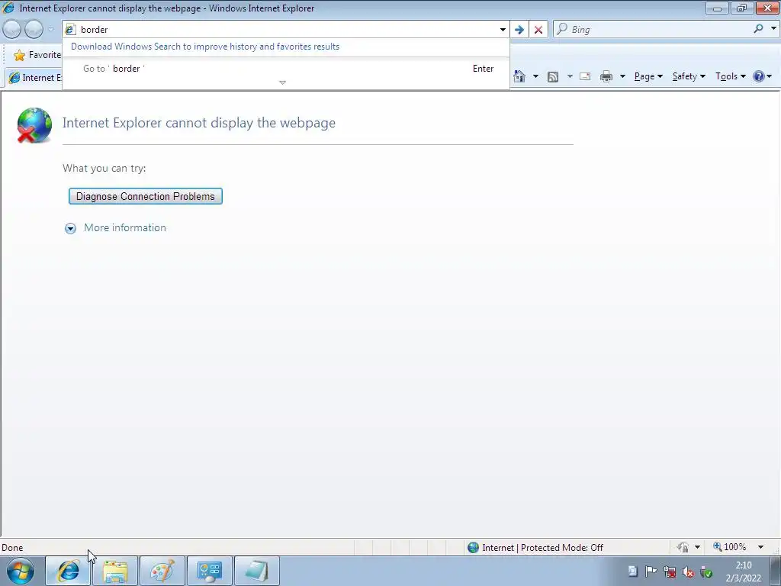Click the Go arrow next to address bar
Image resolution: width=781 pixels, height=586 pixels.
[519, 30]
